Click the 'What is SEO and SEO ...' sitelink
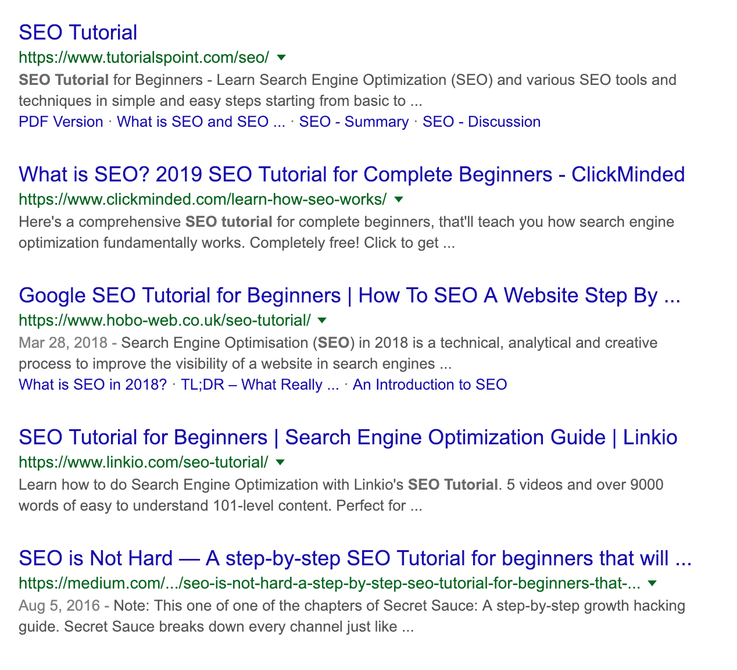737x670 pixels. [201, 122]
